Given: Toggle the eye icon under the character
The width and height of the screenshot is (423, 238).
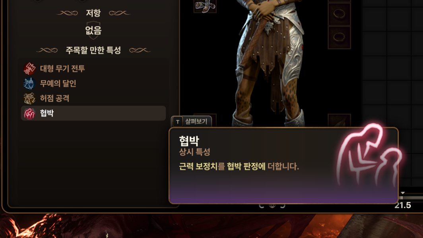Looking at the screenshot, I should [x=272, y=206].
